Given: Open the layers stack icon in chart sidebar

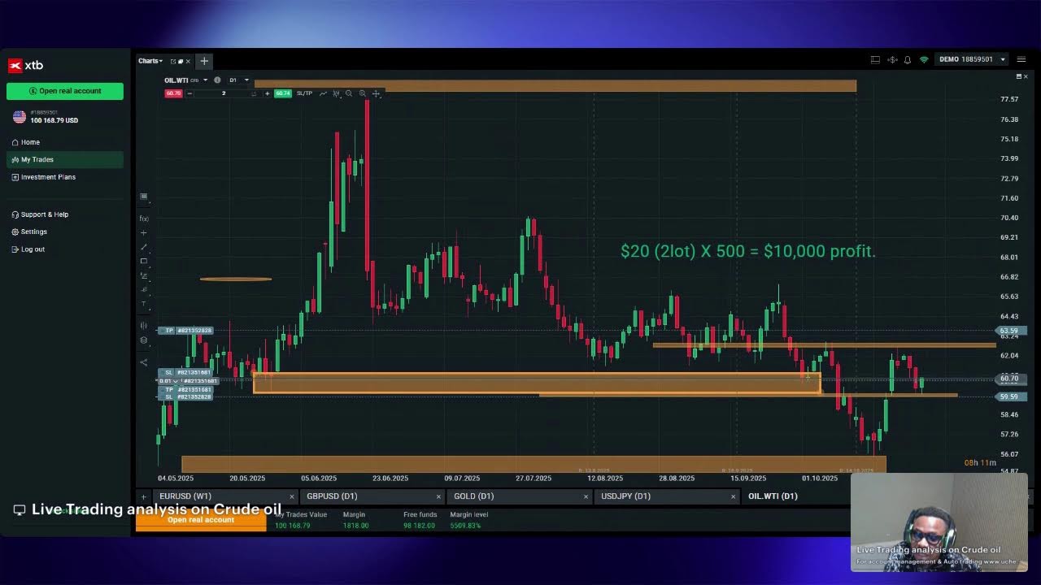Looking at the screenshot, I should 144,340.
